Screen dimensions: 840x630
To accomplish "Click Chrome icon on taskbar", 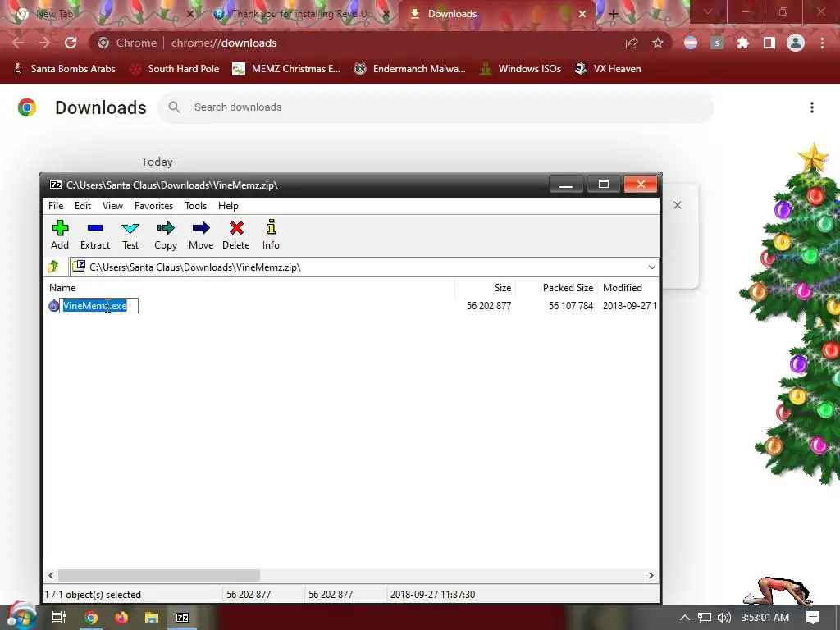I will point(91,618).
